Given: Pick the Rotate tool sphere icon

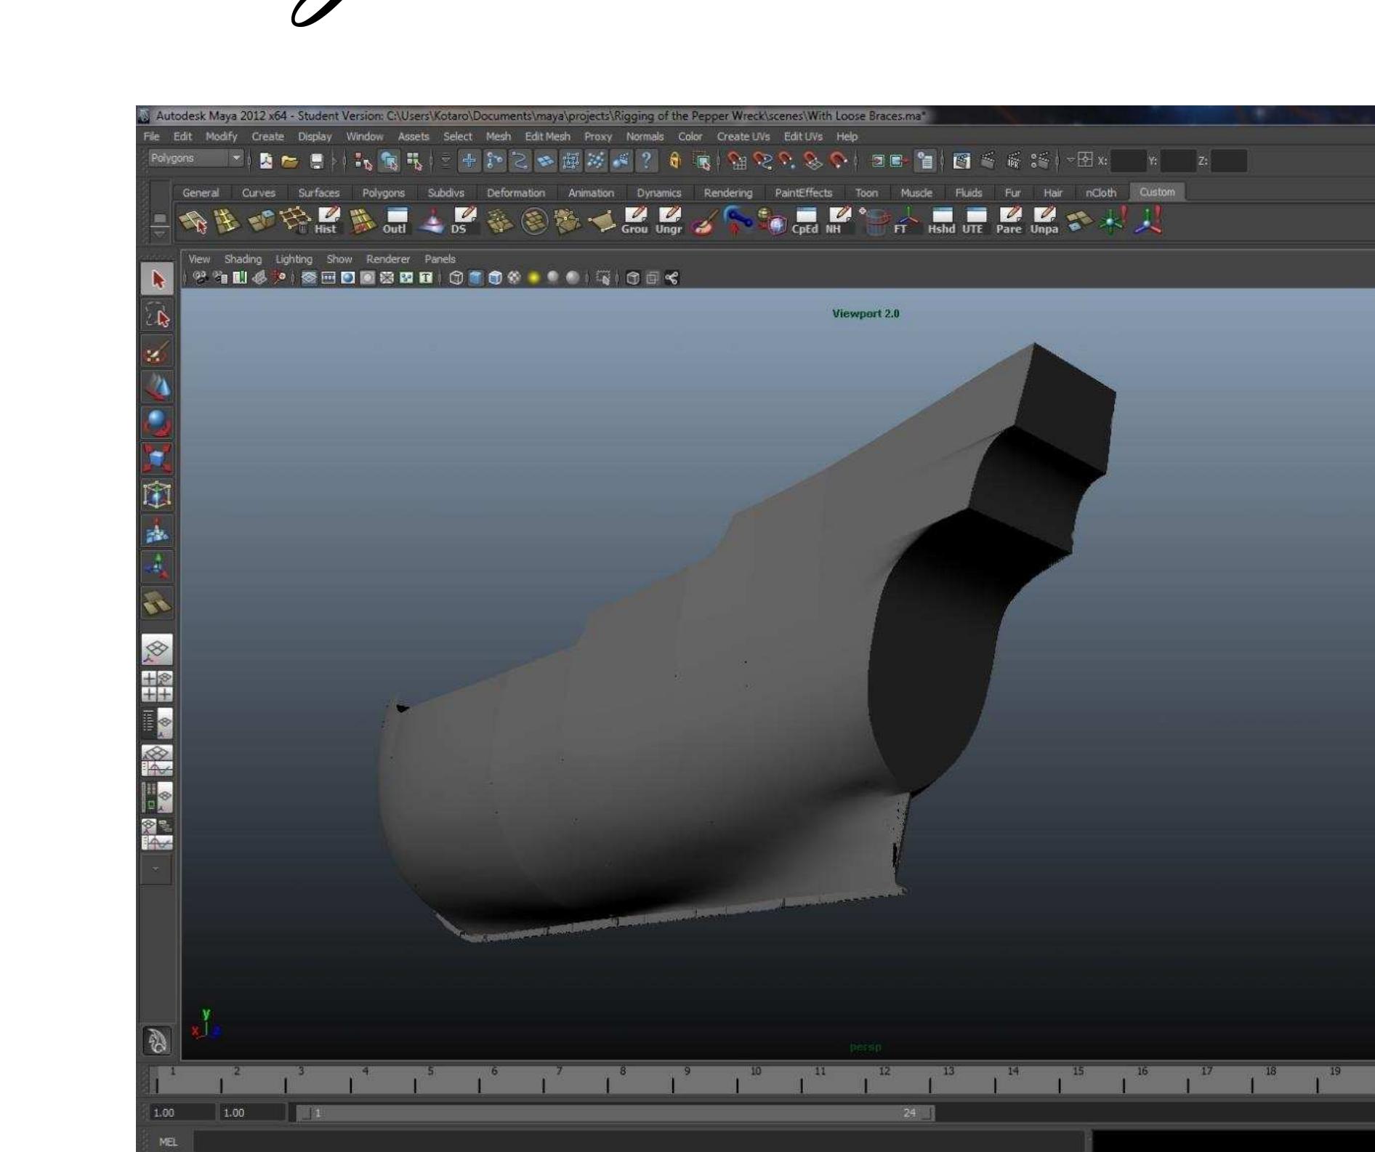Looking at the screenshot, I should (x=157, y=423).
